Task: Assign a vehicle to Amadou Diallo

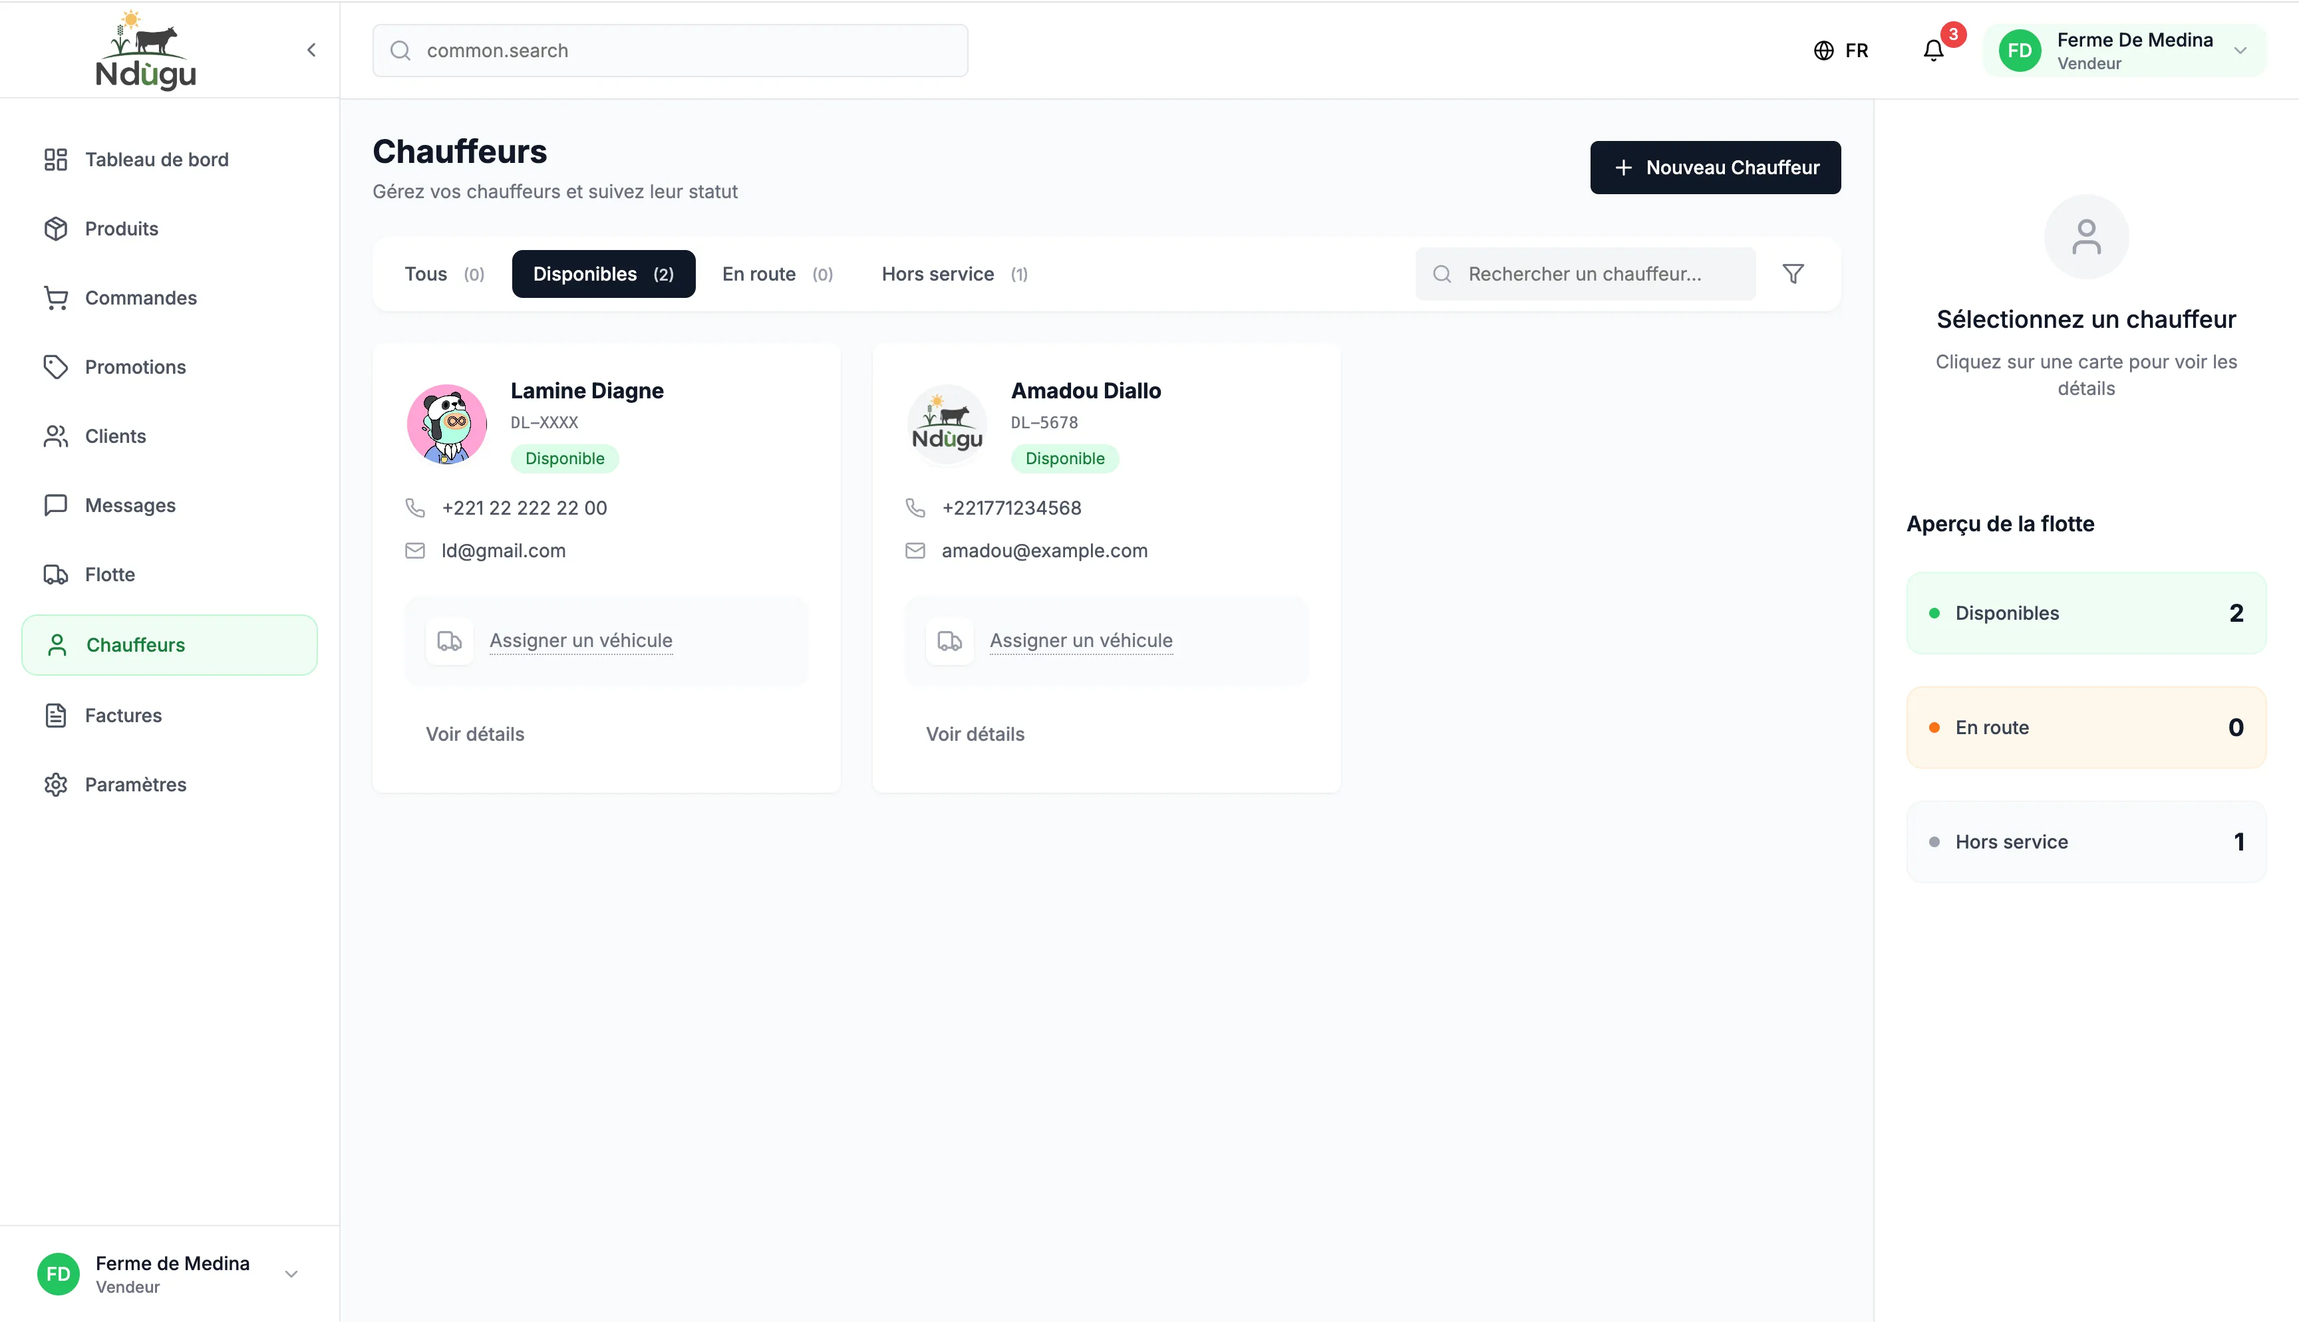Action: [x=1080, y=641]
